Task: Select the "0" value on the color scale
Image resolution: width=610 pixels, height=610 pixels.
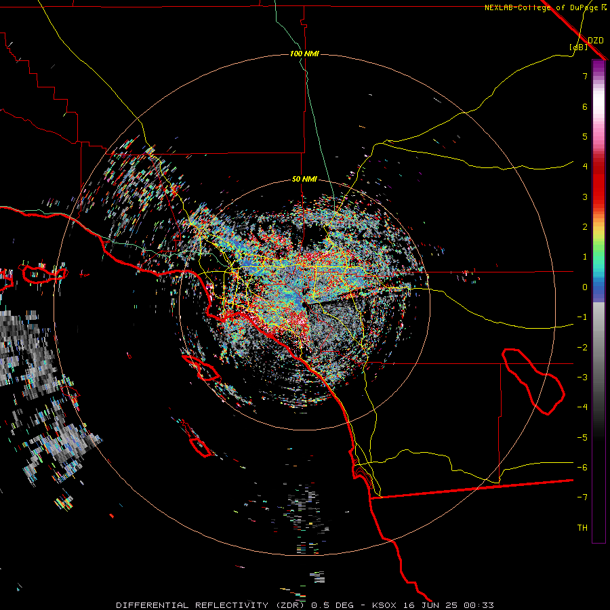Action: click(x=585, y=287)
